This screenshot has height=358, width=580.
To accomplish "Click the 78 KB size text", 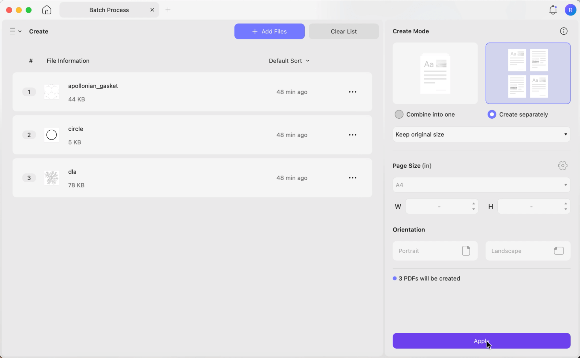I will coord(76,185).
